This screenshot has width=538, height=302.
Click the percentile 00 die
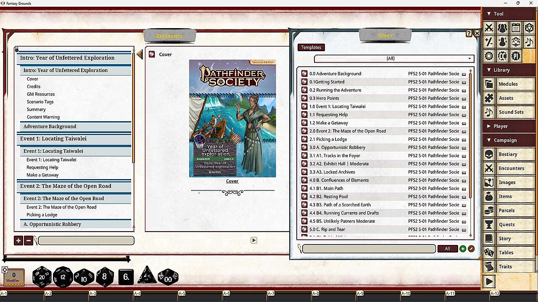[x=168, y=277]
